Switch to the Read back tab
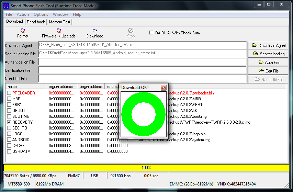Viewport: 293px width, 192px height. 36,22
